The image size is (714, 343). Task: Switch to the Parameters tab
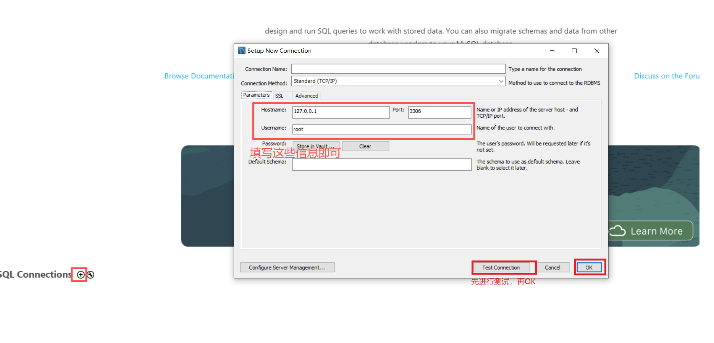[x=256, y=95]
